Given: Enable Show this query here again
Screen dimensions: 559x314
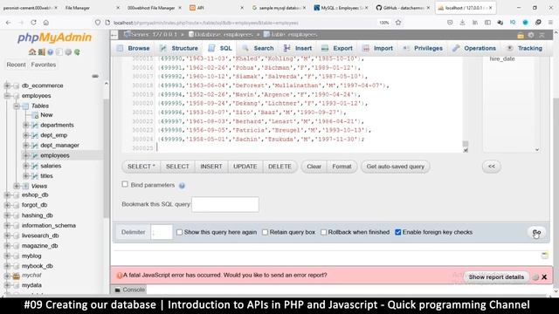Looking at the screenshot, I should coord(179,232).
